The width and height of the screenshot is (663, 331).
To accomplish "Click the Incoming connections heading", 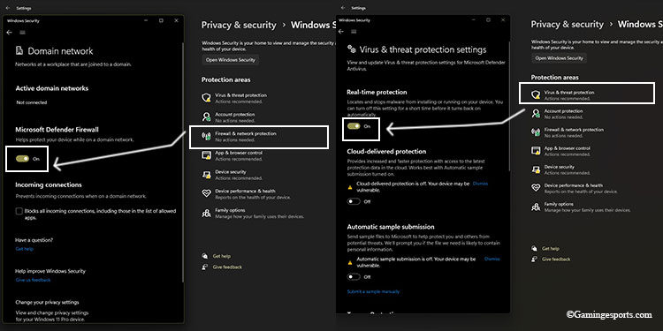I will [x=49, y=184].
